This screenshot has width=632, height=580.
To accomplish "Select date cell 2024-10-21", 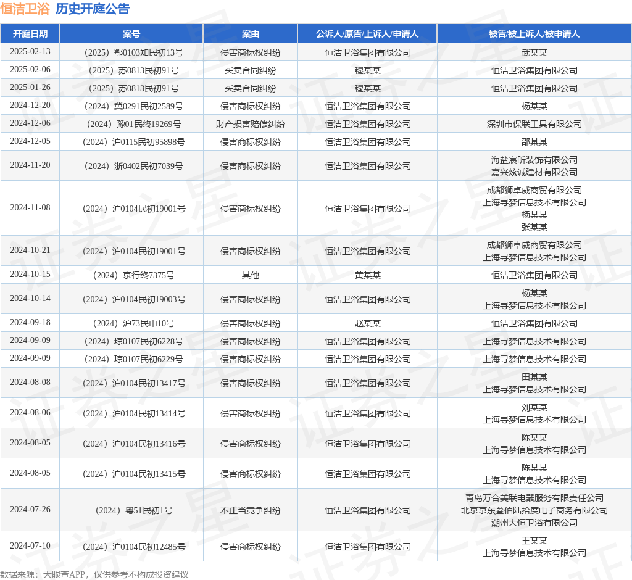I will click(30, 251).
